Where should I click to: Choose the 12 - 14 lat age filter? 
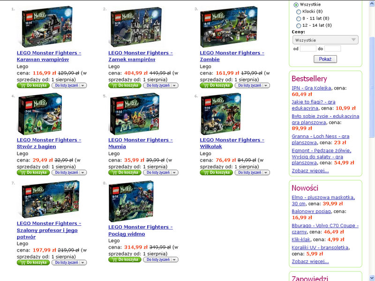click(x=299, y=26)
